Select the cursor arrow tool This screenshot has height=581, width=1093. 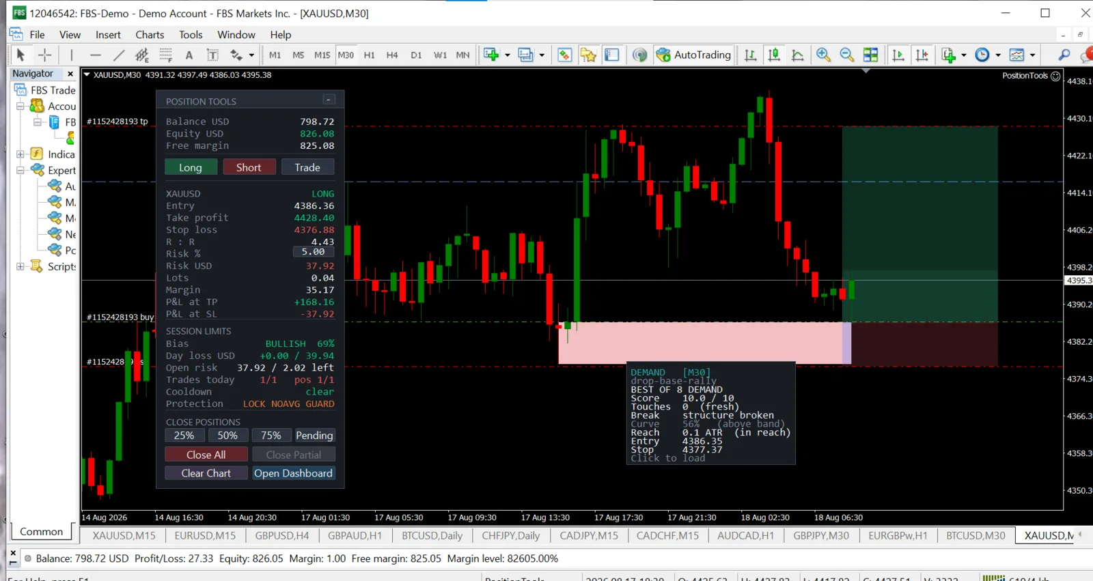coord(20,55)
